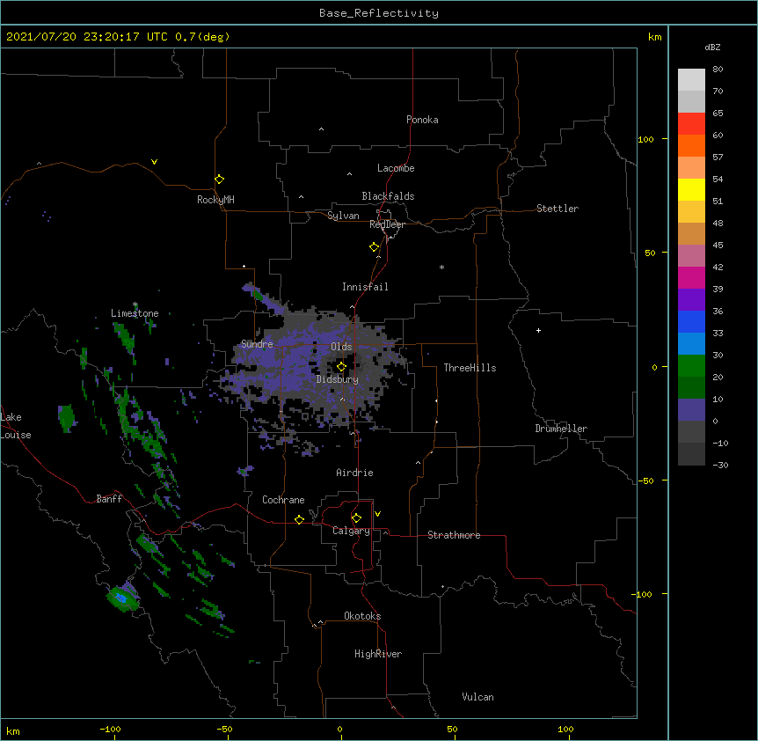This screenshot has width=758, height=741.
Task: Click the 80 value on the dBZ scale
Action: click(718, 70)
